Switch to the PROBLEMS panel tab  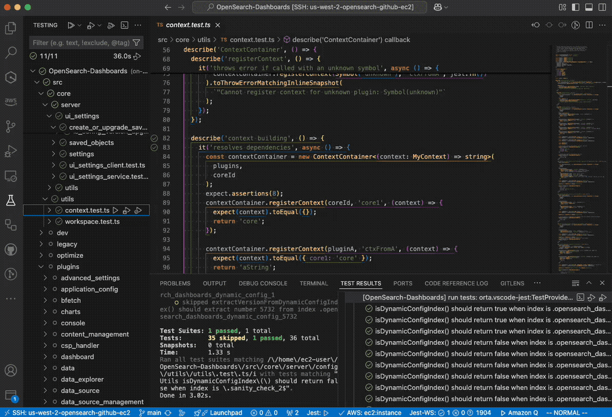[175, 283]
